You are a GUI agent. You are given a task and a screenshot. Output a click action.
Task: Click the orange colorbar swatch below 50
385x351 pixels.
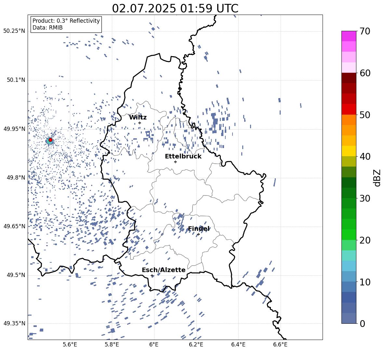[x=349, y=120]
